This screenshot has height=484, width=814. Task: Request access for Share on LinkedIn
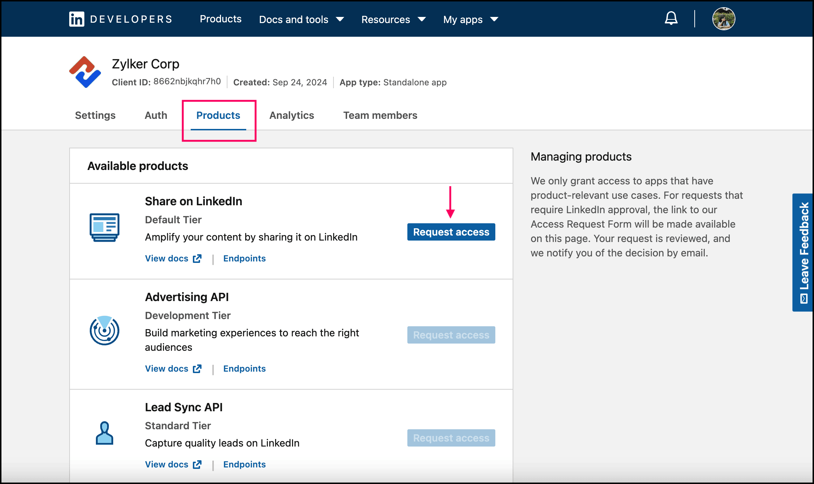pyautogui.click(x=451, y=232)
